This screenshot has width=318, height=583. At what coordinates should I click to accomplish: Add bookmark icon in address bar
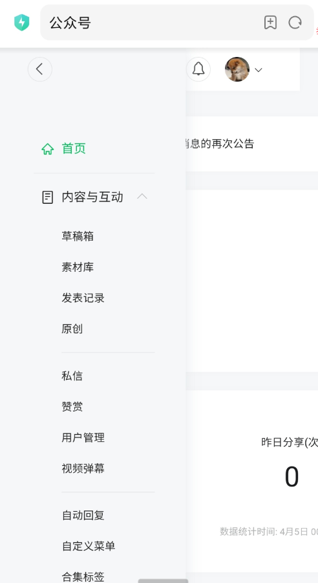click(270, 23)
